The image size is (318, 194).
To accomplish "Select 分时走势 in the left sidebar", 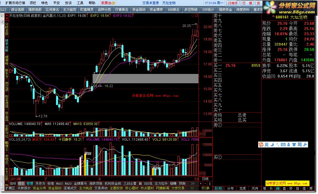I will click(x=7, y=29).
